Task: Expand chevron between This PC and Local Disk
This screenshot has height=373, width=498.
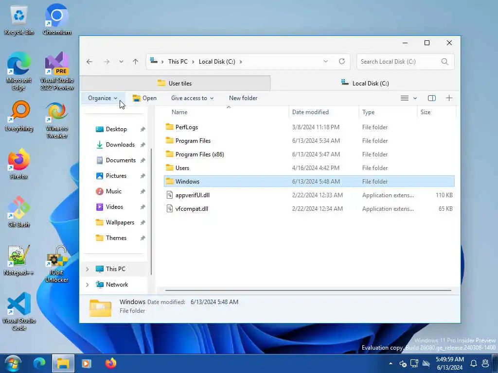Action: [193, 62]
